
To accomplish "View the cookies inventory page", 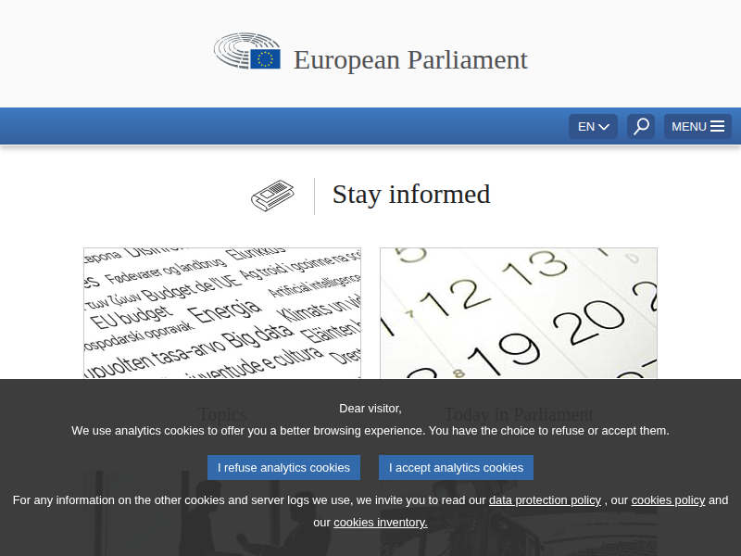I will [x=380, y=522].
